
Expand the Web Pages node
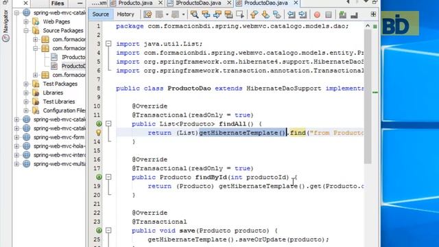pos(26,21)
